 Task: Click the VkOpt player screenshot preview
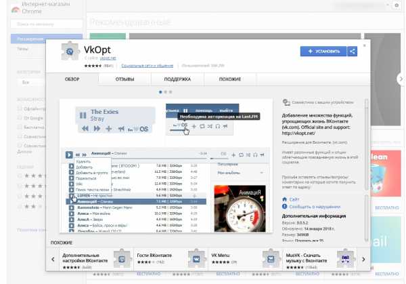(x=166, y=166)
